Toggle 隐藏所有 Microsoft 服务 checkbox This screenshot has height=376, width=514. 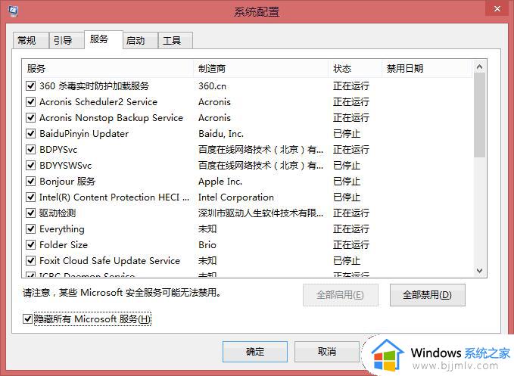point(27,319)
